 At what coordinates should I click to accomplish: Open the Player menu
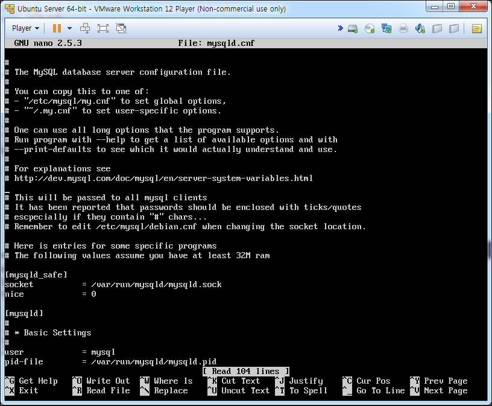(x=25, y=28)
